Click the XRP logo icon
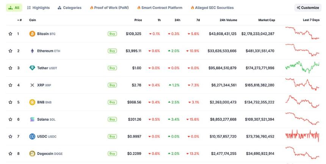Screen dimensions: 326x164 pos(32,85)
